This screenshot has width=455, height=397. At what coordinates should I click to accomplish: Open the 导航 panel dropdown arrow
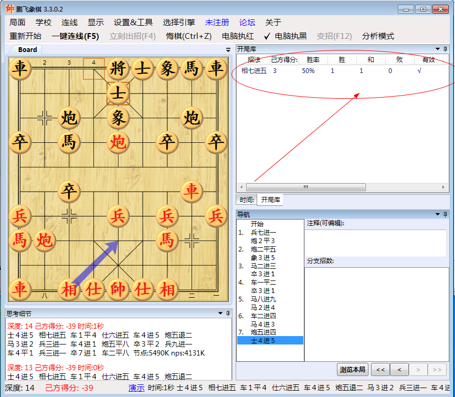click(x=437, y=214)
